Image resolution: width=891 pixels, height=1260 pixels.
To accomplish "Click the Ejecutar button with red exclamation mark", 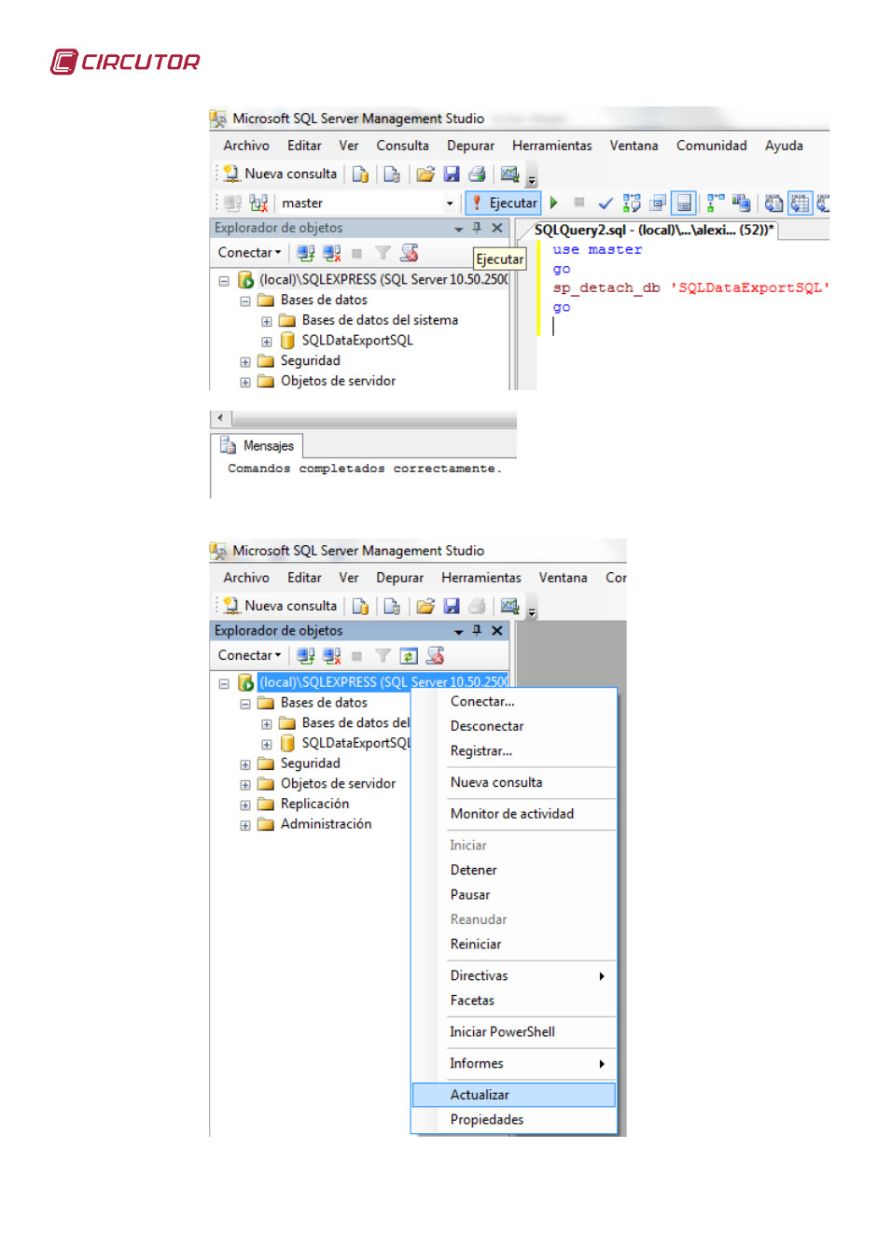I will [503, 203].
